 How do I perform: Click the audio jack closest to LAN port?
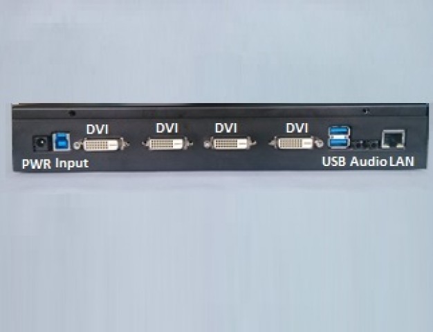pyautogui.click(x=374, y=144)
